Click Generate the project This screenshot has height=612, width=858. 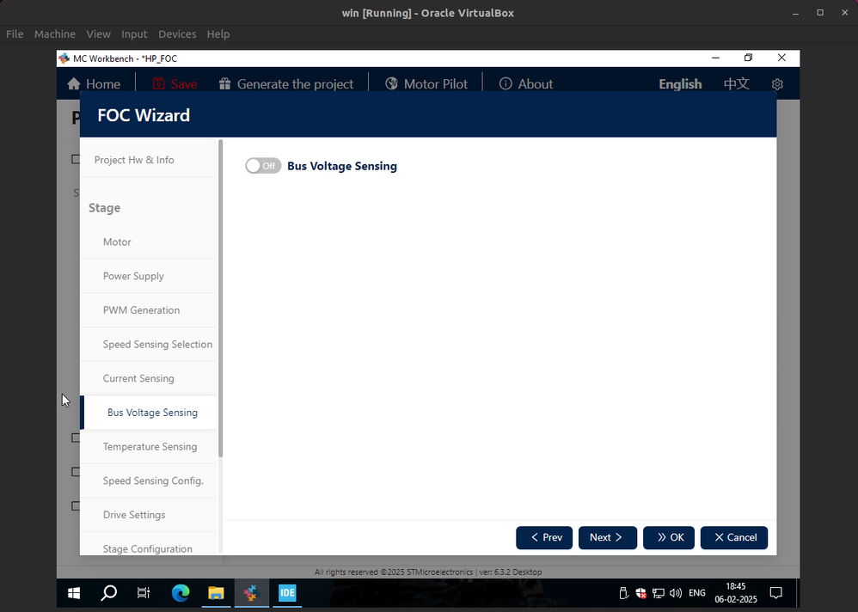point(285,83)
